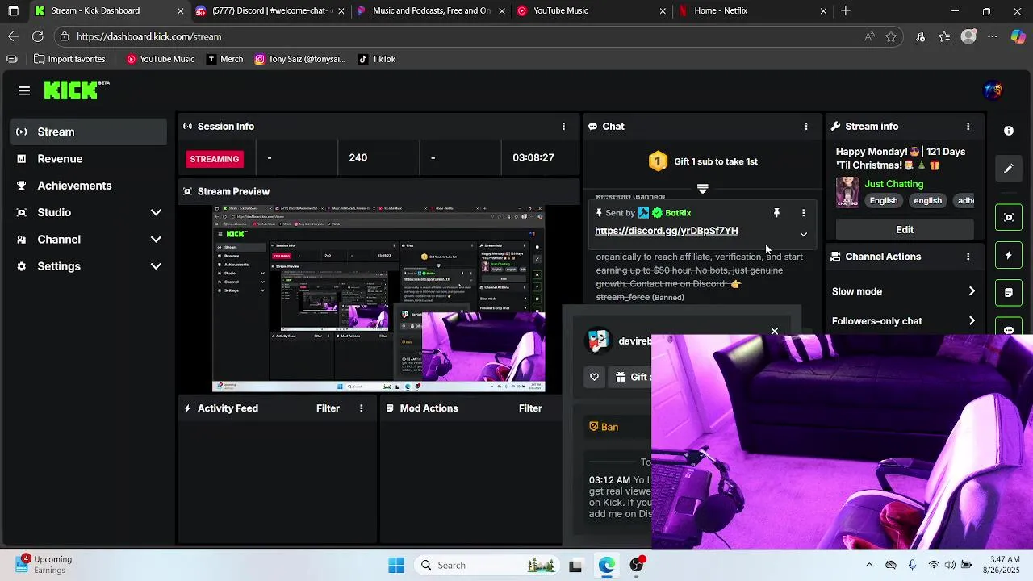Screen dimensions: 1033x581
Task: Open Windows Start menu
Action: click(396, 565)
